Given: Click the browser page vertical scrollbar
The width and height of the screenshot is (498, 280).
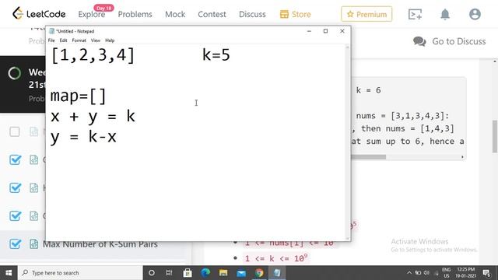Looking at the screenshot, I should pyautogui.click(x=495, y=137).
